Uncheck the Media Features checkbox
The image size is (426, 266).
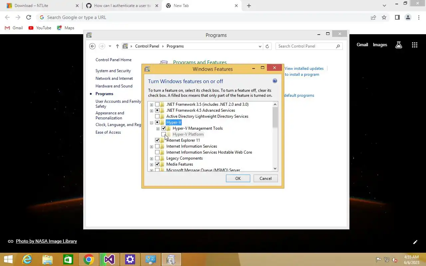tap(157, 164)
